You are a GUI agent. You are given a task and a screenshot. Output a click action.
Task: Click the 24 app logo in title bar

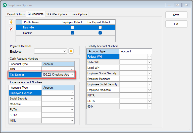pos(5,5)
